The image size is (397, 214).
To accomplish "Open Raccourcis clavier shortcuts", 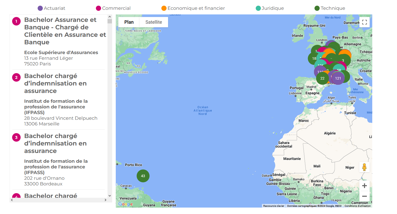I will (x=274, y=206).
